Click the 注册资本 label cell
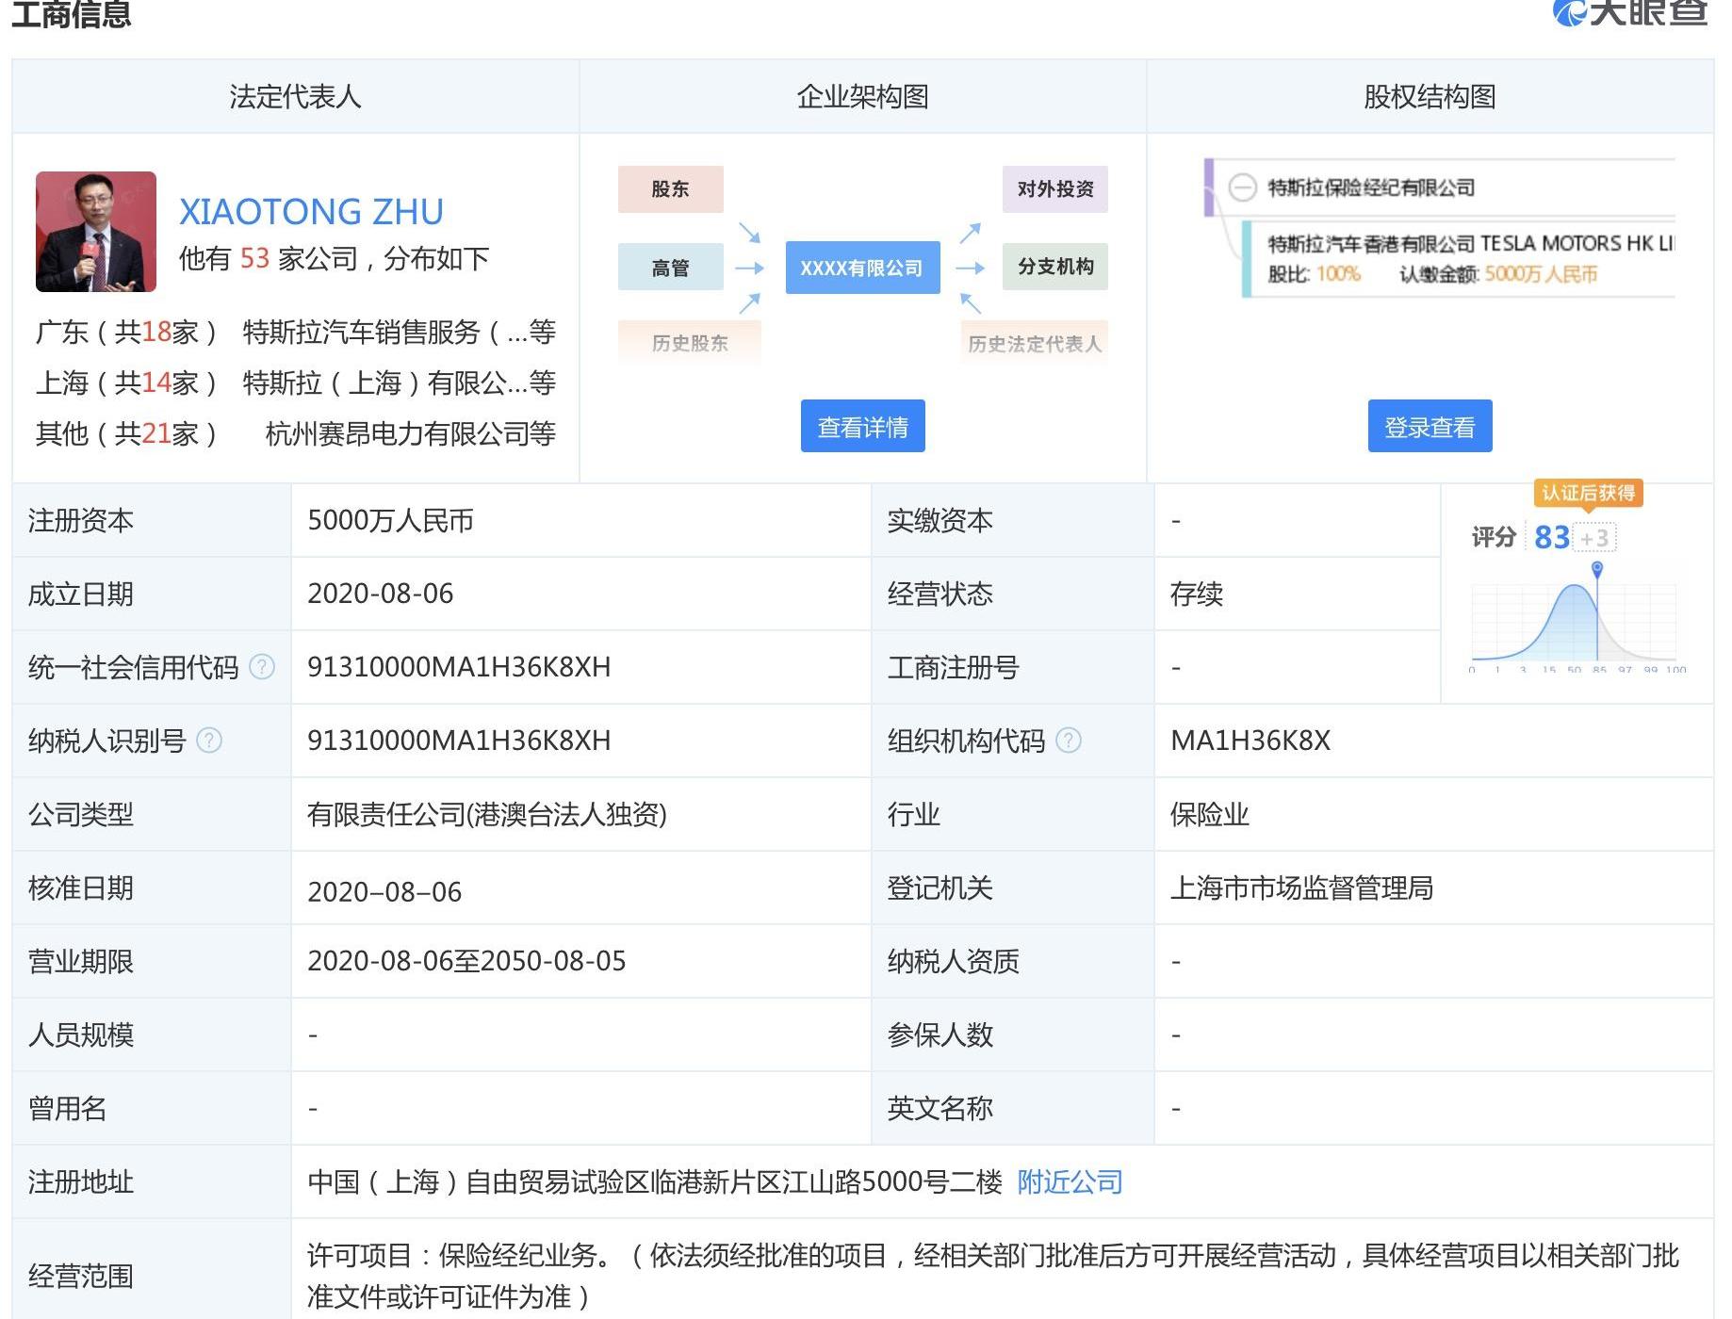The image size is (1732, 1319). click(152, 520)
